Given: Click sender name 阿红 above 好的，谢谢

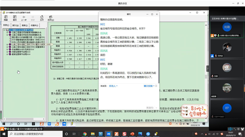Looking at the screenshot, I should 103,60.
